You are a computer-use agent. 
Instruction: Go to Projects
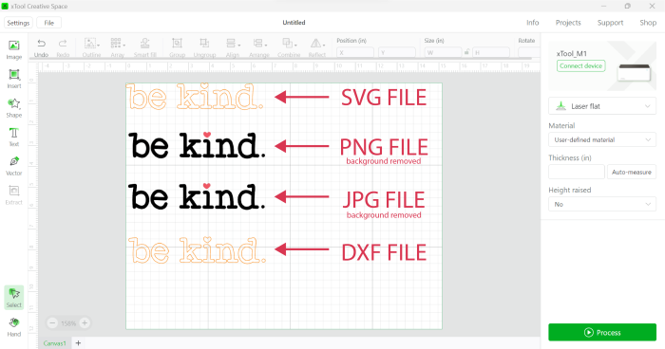[568, 23]
